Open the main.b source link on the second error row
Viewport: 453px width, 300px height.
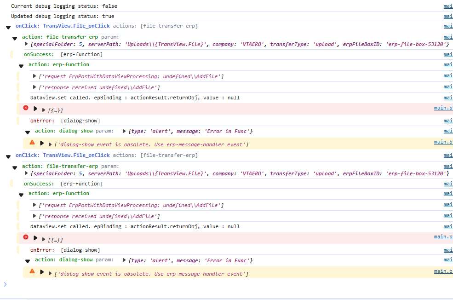(x=443, y=237)
